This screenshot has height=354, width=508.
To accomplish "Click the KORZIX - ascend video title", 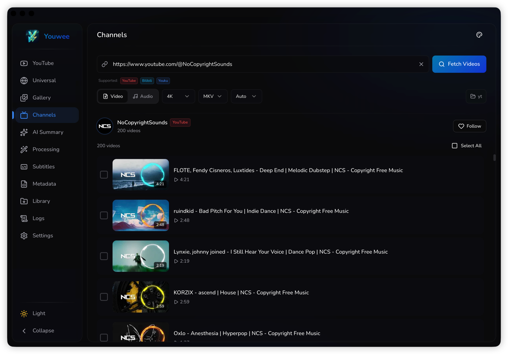I will pos(241,292).
